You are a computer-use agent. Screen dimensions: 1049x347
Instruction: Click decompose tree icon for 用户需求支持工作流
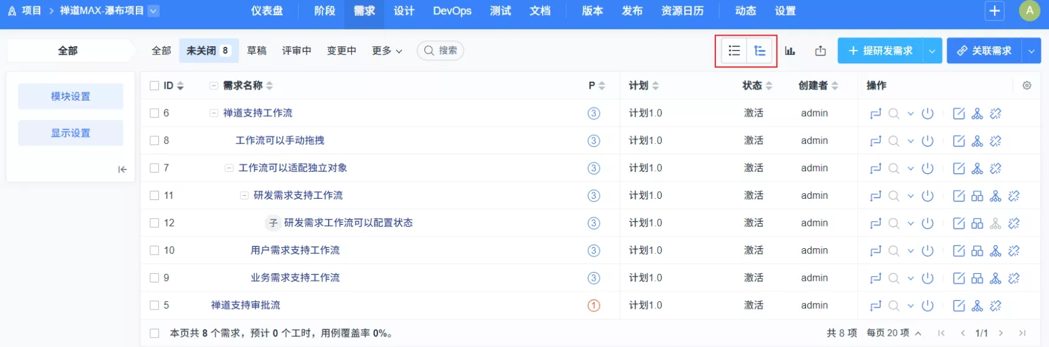pyautogui.click(x=996, y=251)
